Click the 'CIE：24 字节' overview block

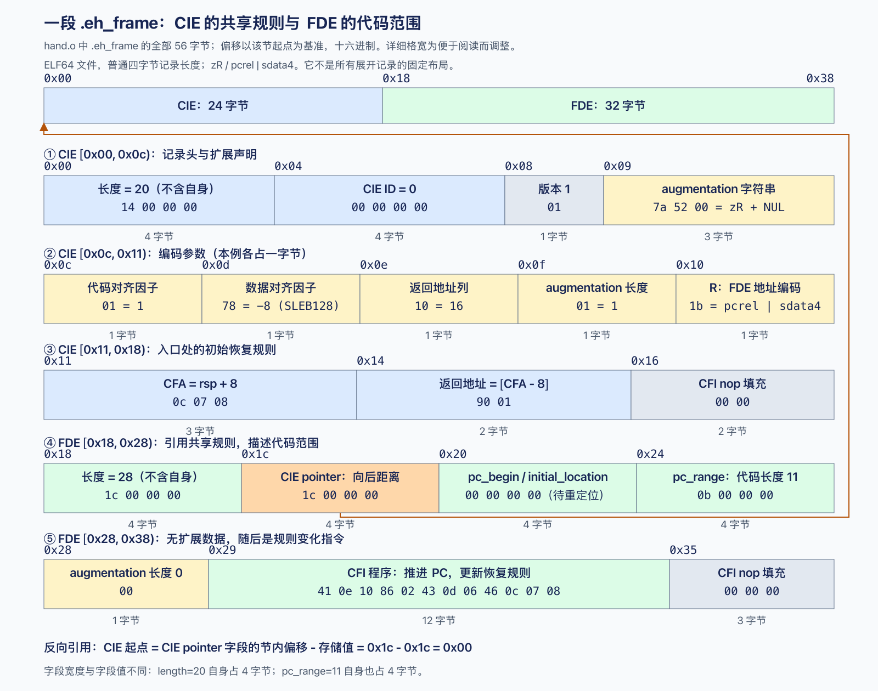click(x=213, y=105)
